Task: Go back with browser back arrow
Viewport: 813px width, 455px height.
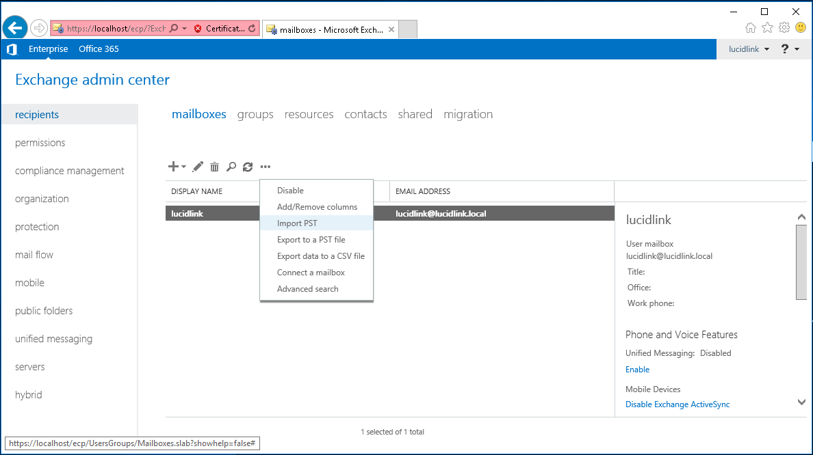Action: coord(15,28)
